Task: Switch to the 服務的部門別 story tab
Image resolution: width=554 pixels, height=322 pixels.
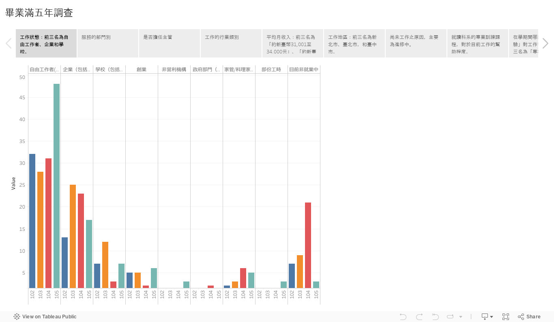Action: pyautogui.click(x=108, y=43)
